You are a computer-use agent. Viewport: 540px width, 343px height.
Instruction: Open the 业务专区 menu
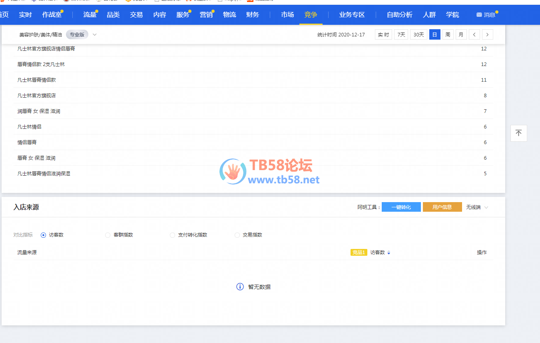[352, 15]
